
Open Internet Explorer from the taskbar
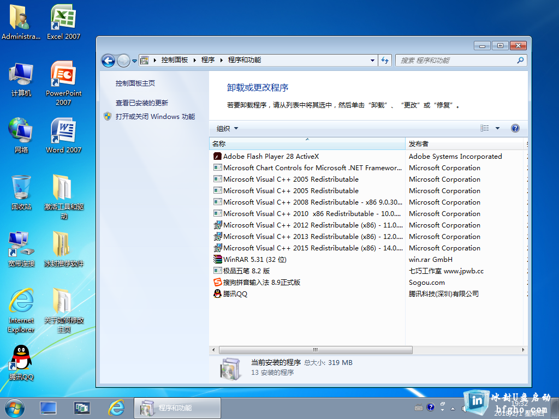point(116,408)
